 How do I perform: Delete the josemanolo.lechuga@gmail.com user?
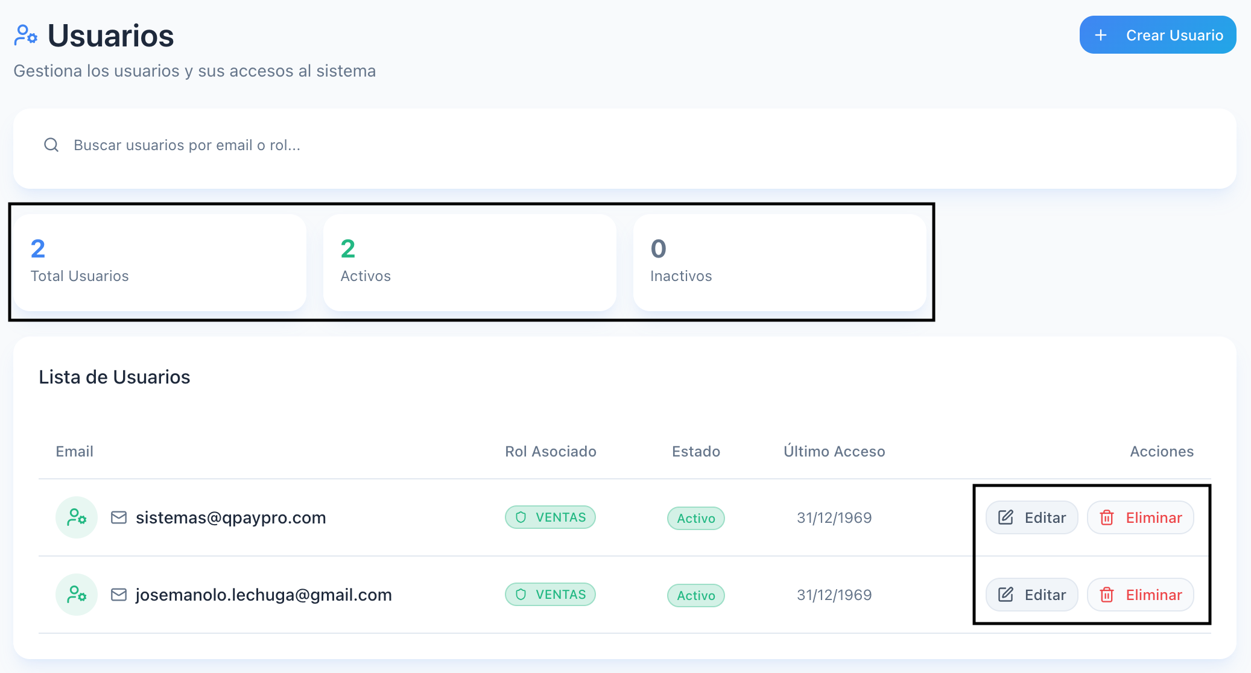1141,595
